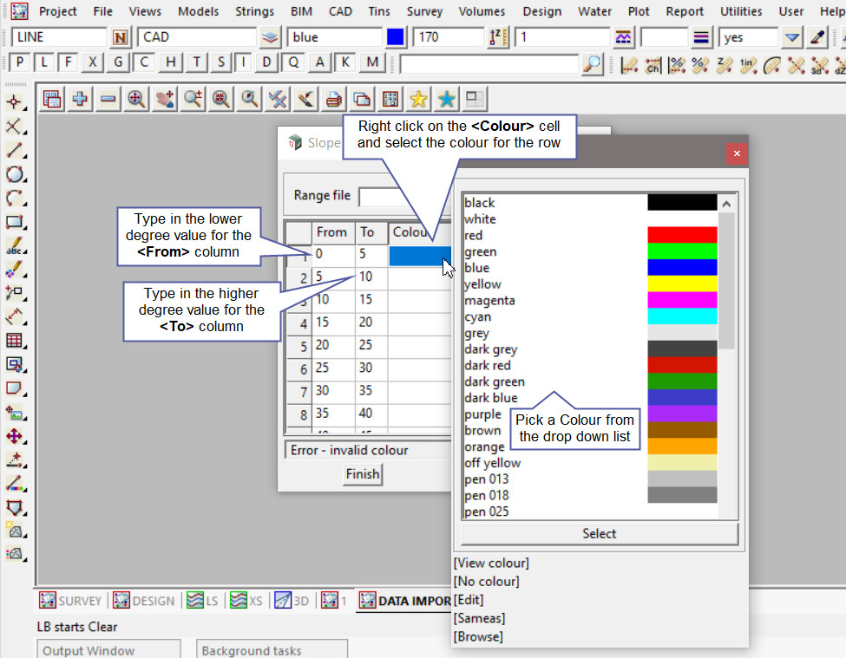
Task: Select the text 'abc' tool in left toolbar
Action: [14, 246]
